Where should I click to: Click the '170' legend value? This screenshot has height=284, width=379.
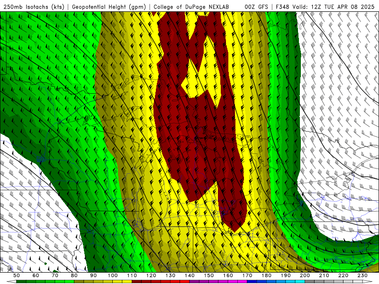[247, 275]
